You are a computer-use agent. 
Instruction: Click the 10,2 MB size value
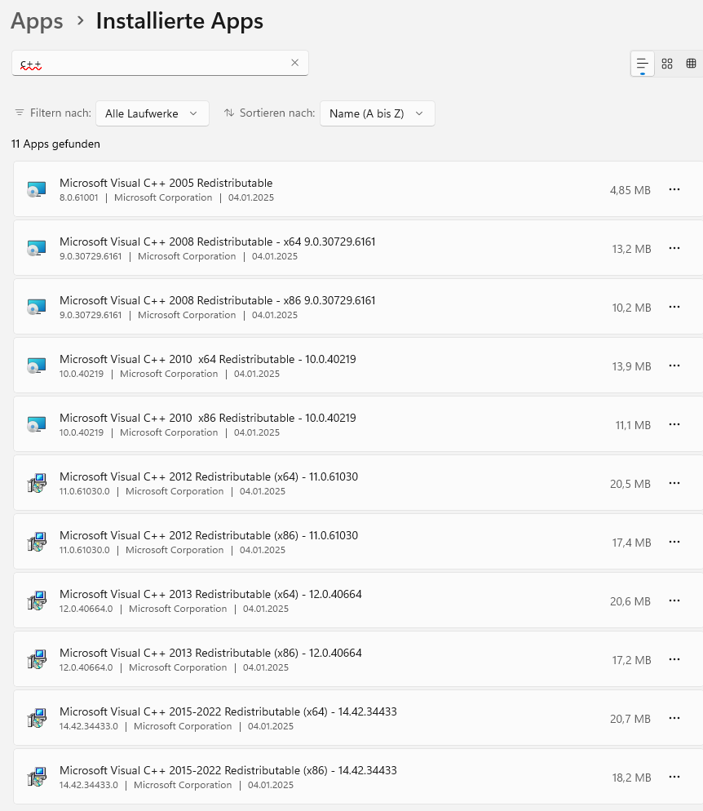[632, 308]
